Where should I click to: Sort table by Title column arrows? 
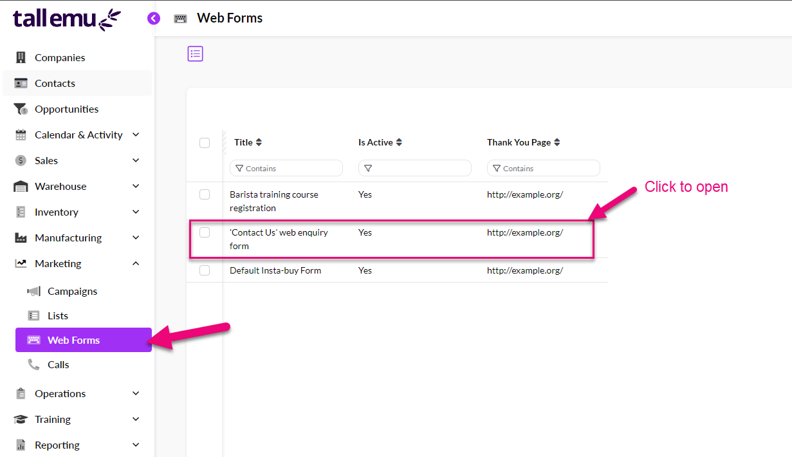pyautogui.click(x=259, y=143)
